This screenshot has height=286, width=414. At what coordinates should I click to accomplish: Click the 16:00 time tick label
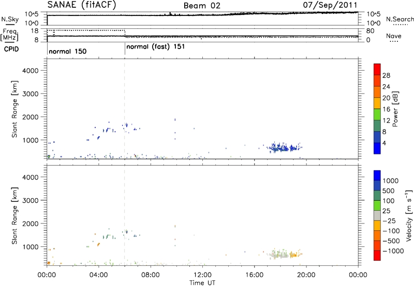click(254, 275)
